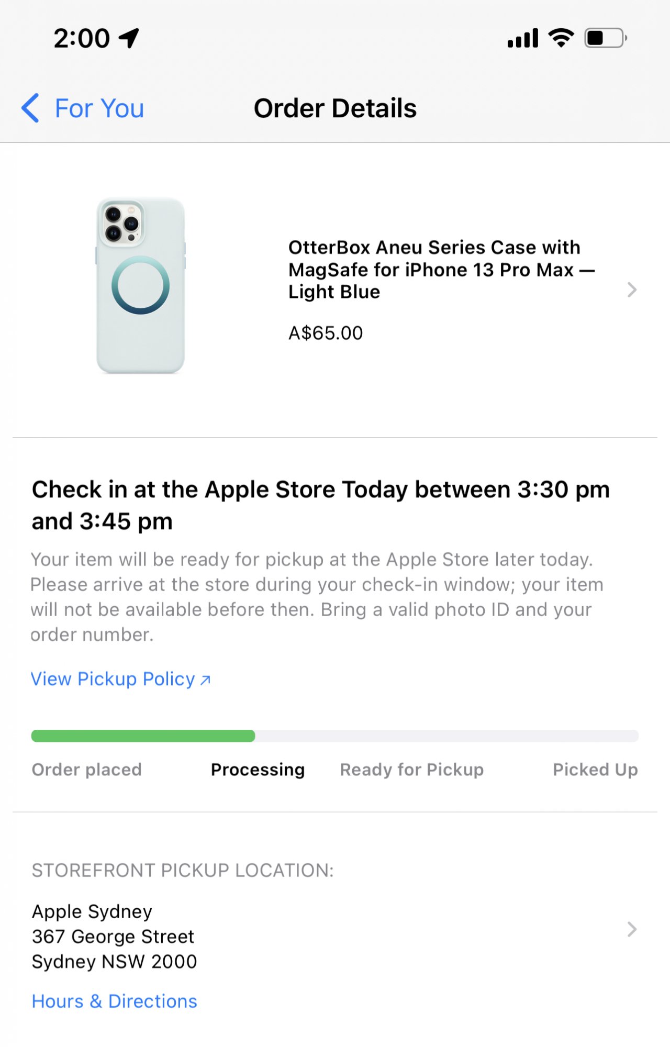Select the Processing status step

[258, 770]
